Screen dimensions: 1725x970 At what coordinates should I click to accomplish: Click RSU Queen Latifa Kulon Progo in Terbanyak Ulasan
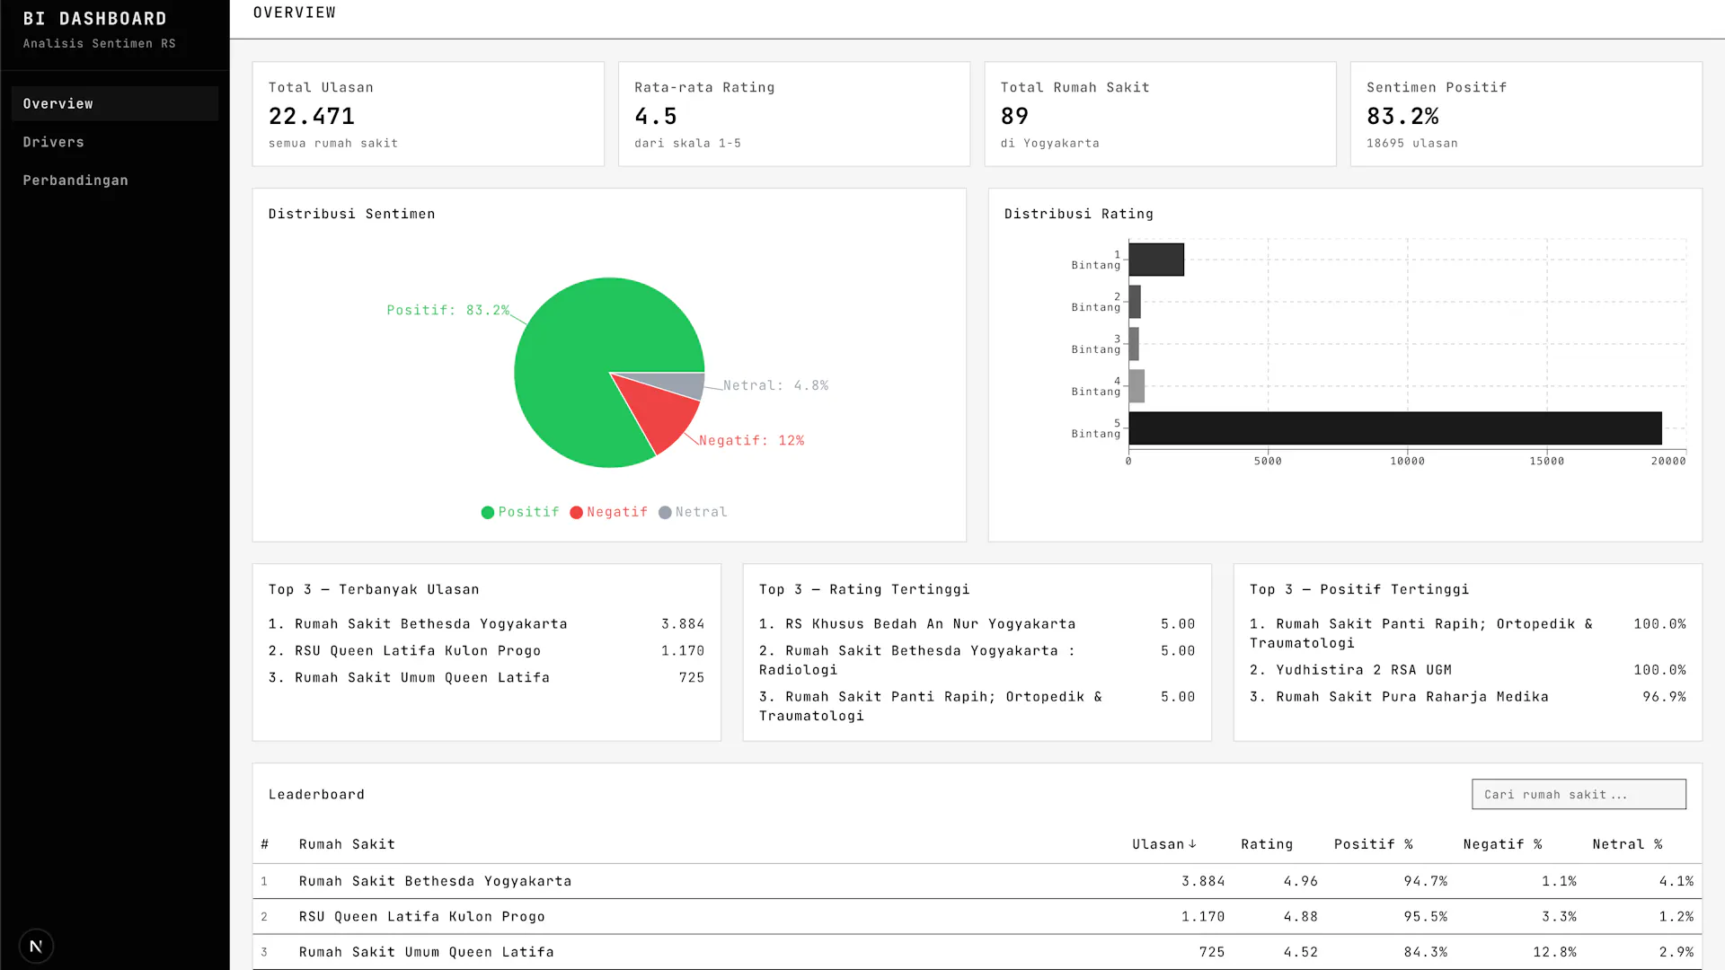(418, 650)
